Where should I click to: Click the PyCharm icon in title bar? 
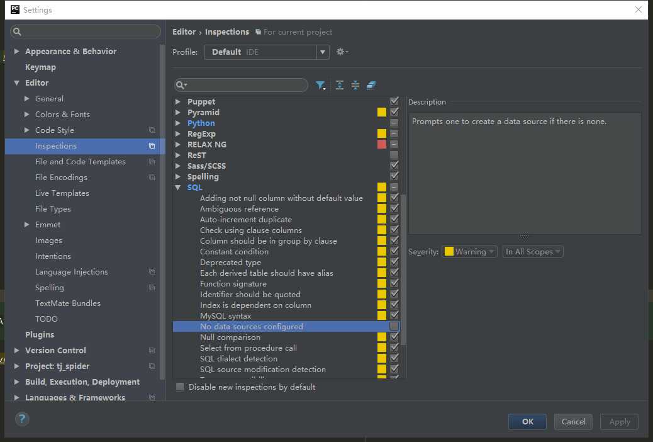click(x=15, y=9)
